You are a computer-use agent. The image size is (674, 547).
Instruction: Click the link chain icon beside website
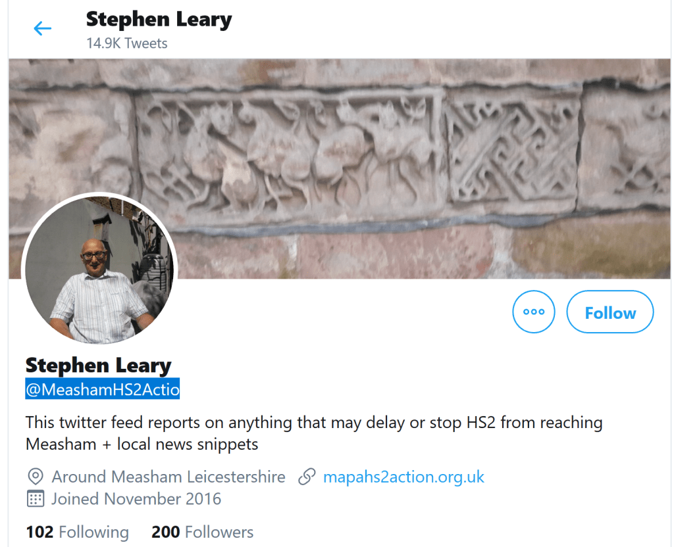click(x=307, y=477)
